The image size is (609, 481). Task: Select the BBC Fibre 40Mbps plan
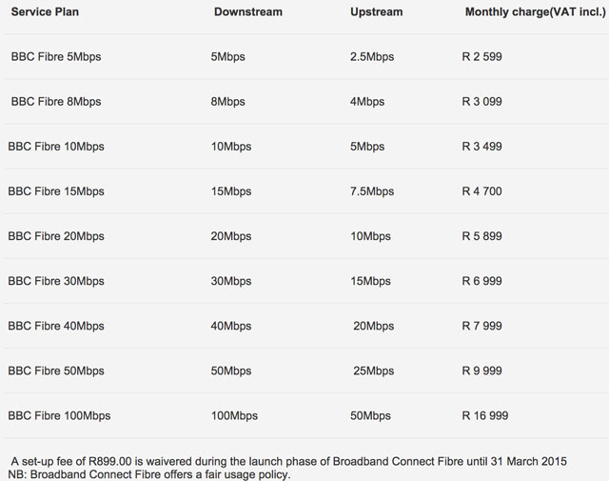tap(56, 326)
